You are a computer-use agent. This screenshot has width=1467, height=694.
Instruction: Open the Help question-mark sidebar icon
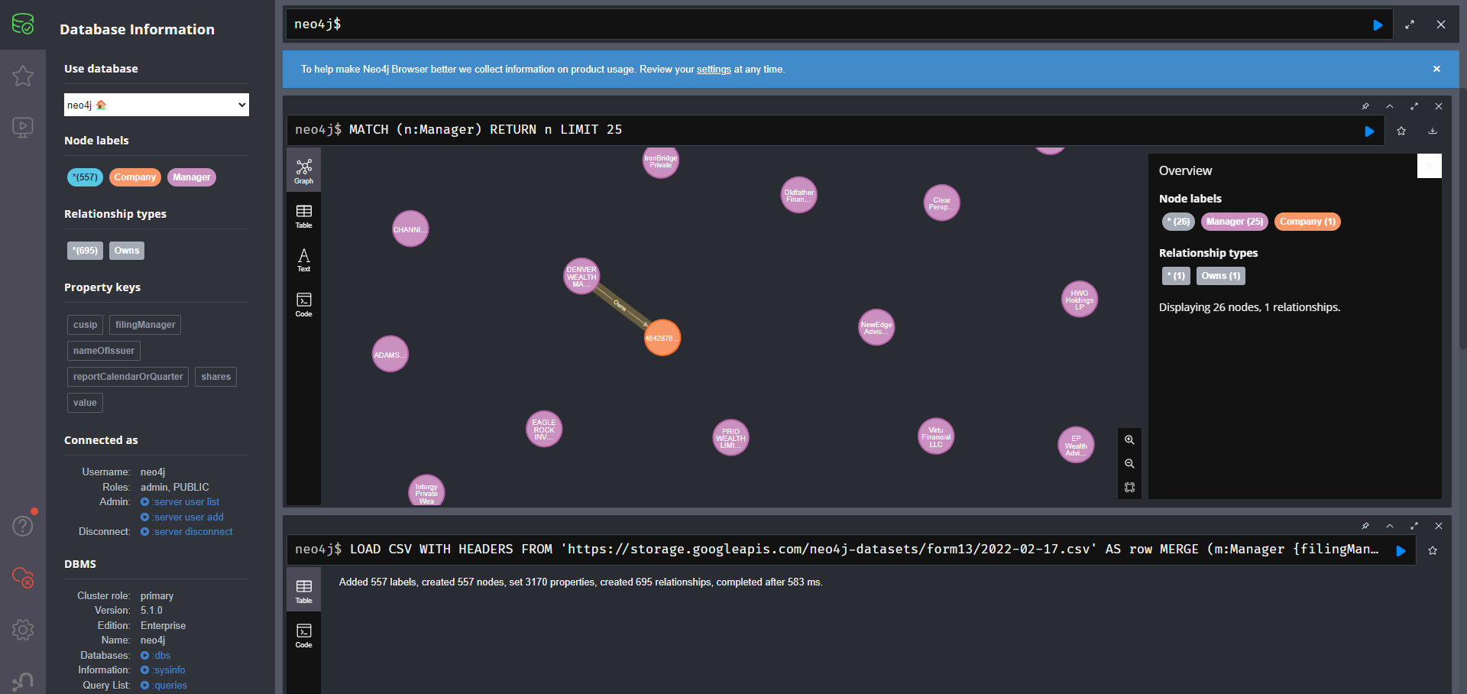[23, 526]
